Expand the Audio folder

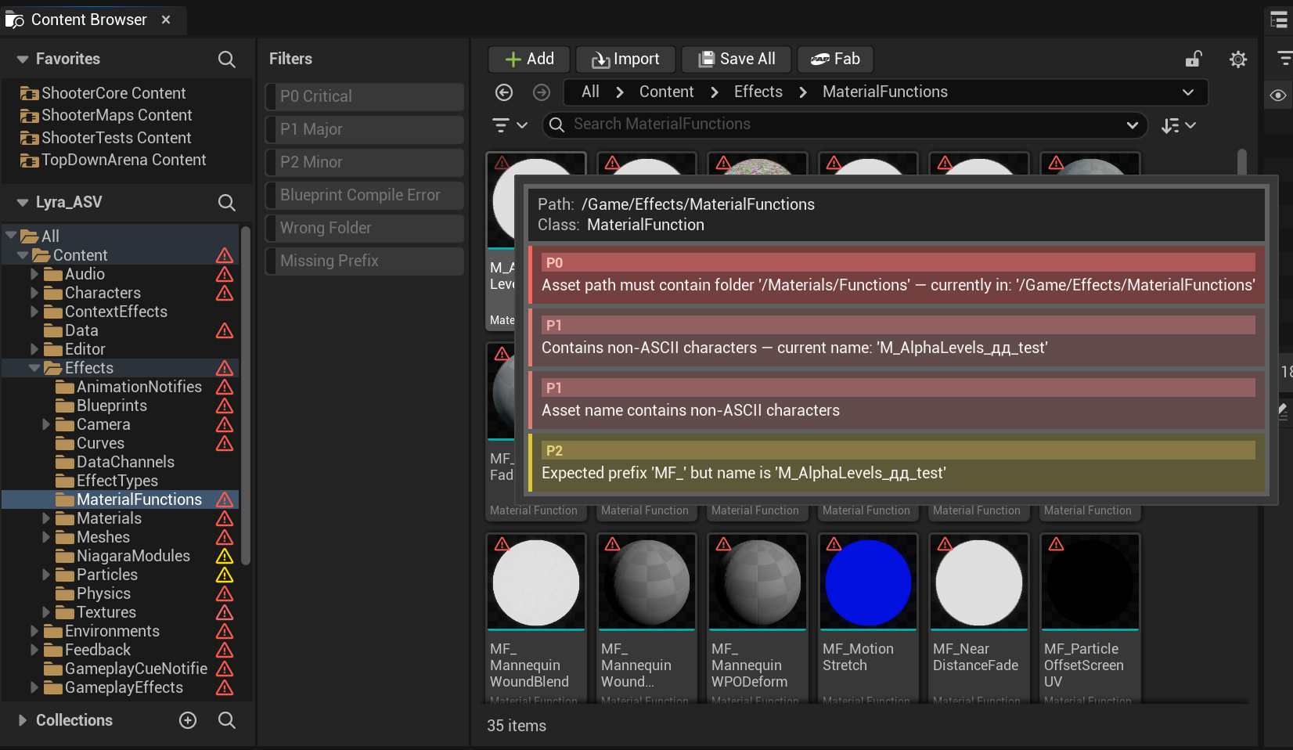click(x=34, y=274)
